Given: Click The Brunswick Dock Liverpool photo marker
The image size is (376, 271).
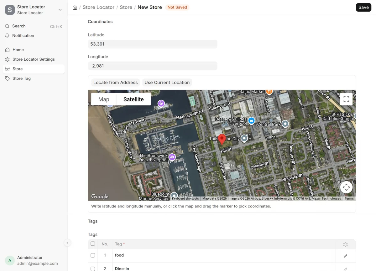Looking at the screenshot, I should pos(172,157).
